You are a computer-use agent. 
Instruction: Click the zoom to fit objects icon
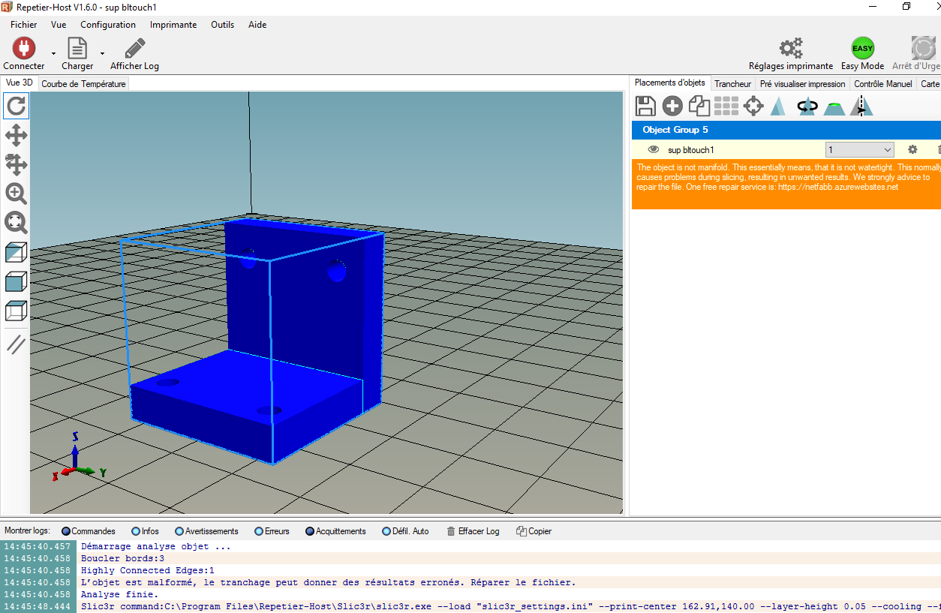[x=17, y=222]
